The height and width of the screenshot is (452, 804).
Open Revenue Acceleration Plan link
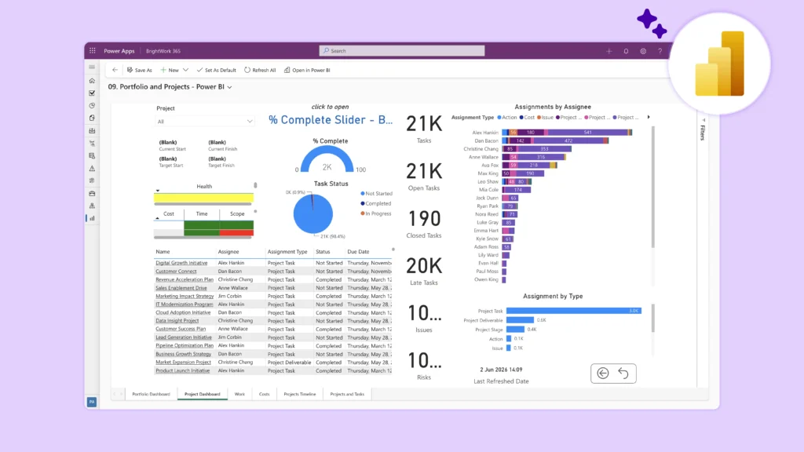pyautogui.click(x=185, y=280)
